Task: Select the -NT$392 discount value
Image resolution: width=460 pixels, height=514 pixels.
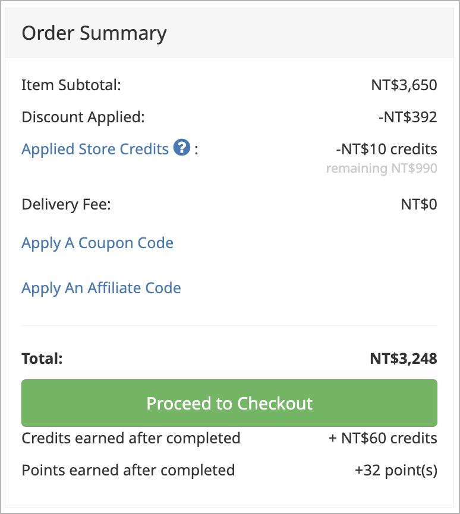Action: coord(408,117)
